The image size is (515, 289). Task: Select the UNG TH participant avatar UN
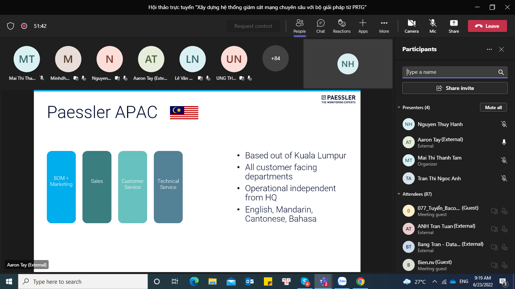234,59
